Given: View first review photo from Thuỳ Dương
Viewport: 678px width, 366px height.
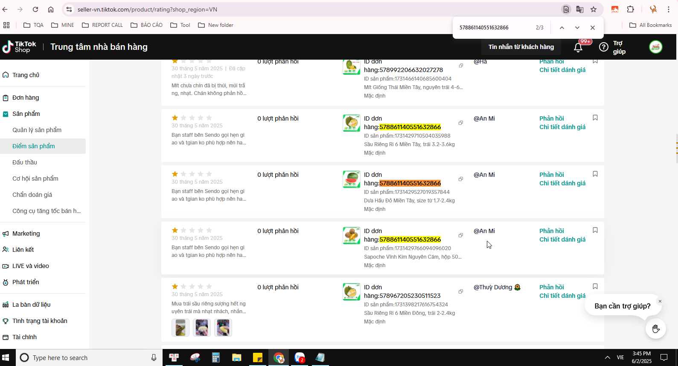Looking at the screenshot, I should tap(180, 328).
